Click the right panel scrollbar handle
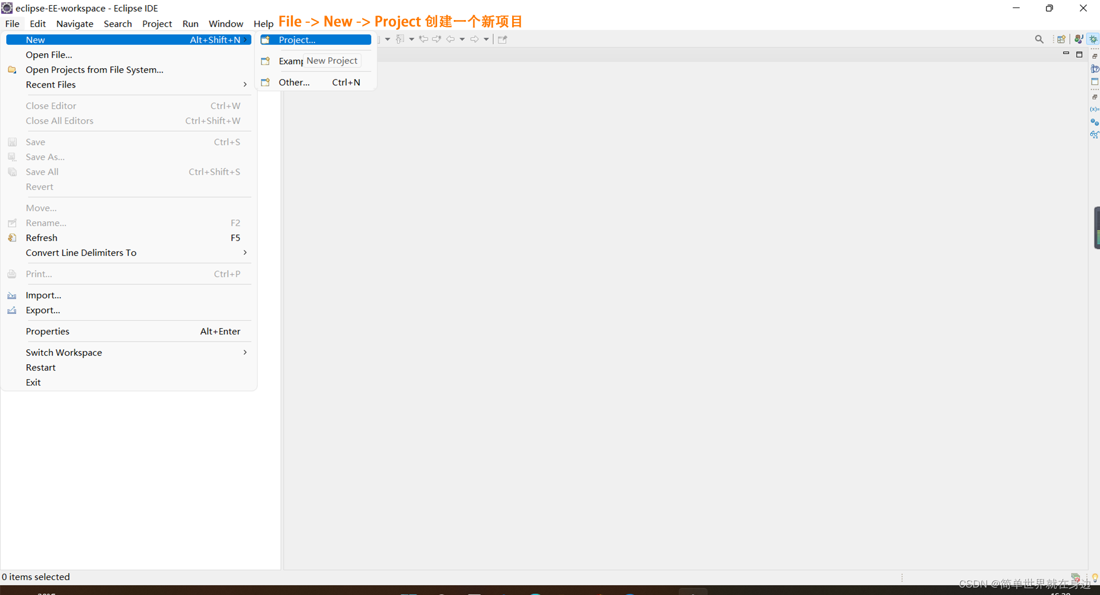This screenshot has width=1100, height=595. [1097, 228]
